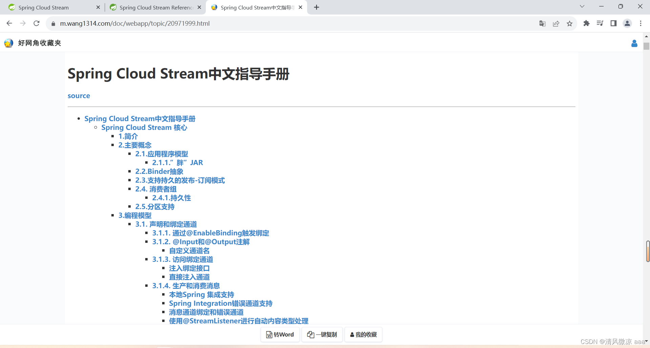Click the browser forward arrow

[x=23, y=23]
